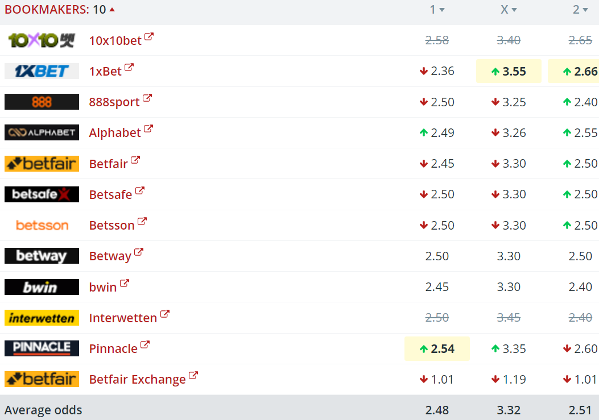Click the Alphabet bookmaker logo
Image resolution: width=599 pixels, height=420 pixels.
pyautogui.click(x=42, y=132)
